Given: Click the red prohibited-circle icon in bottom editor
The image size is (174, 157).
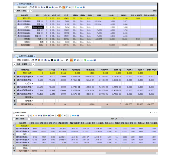Looking at the screenshot, I should point(59,116).
